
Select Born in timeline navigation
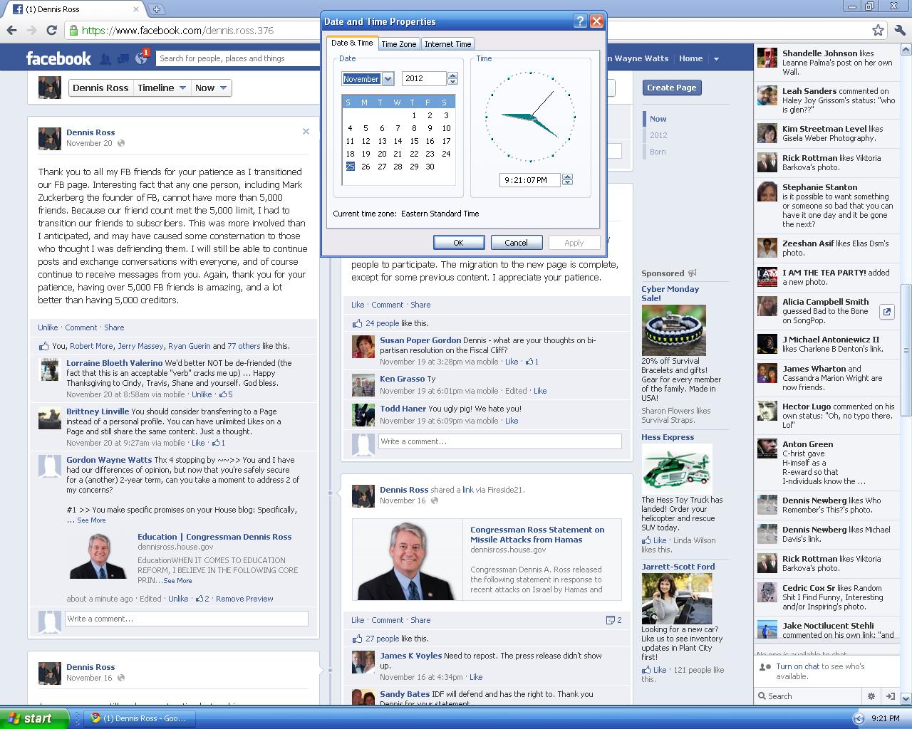pos(658,152)
